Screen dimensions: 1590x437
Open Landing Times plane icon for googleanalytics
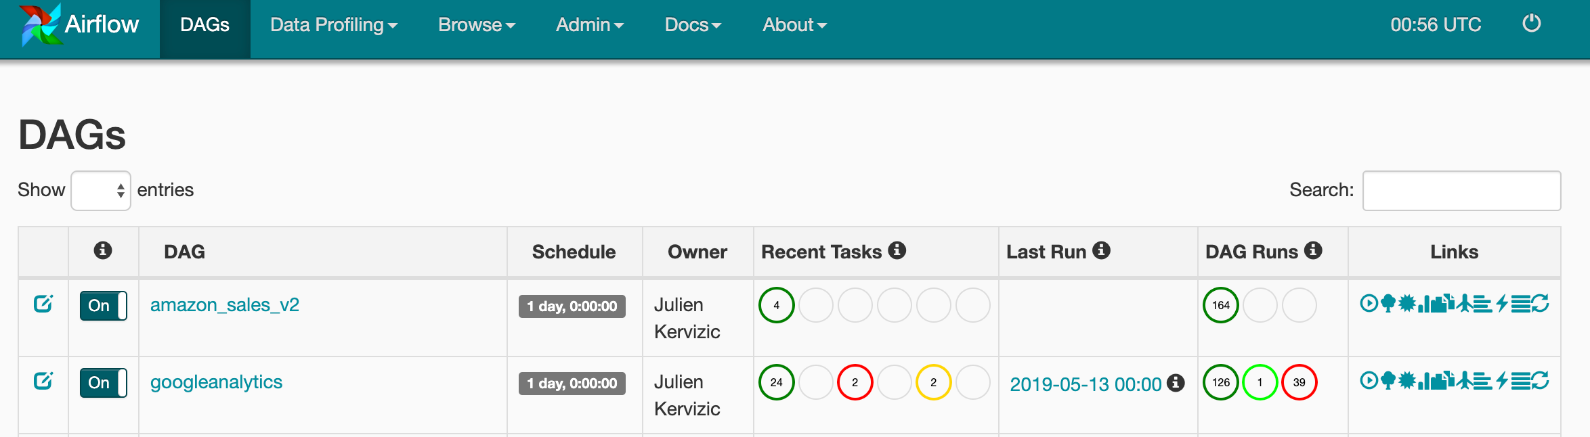coord(1465,380)
